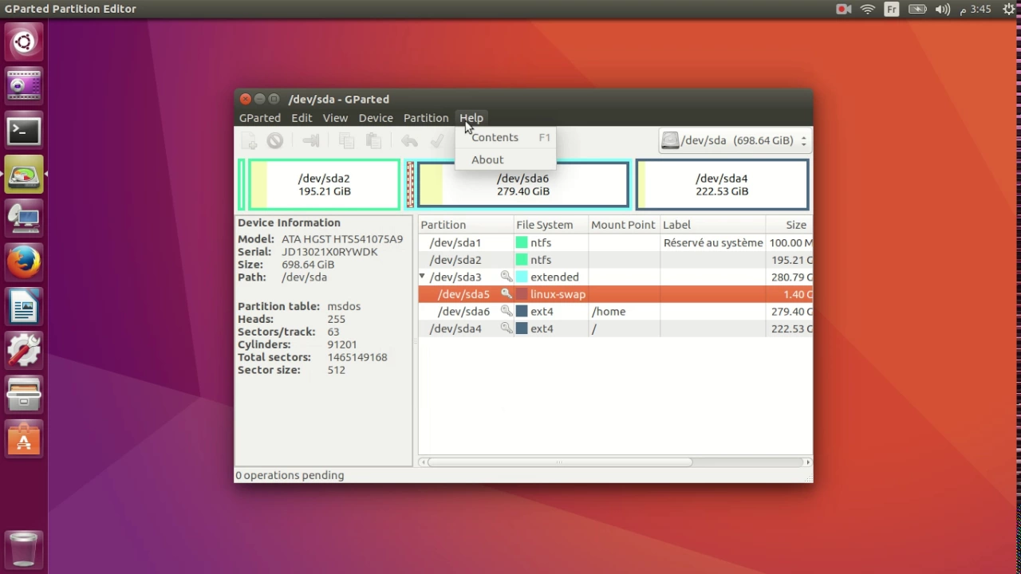
Task: Click the Apply all operations checkmark
Action: point(436,141)
